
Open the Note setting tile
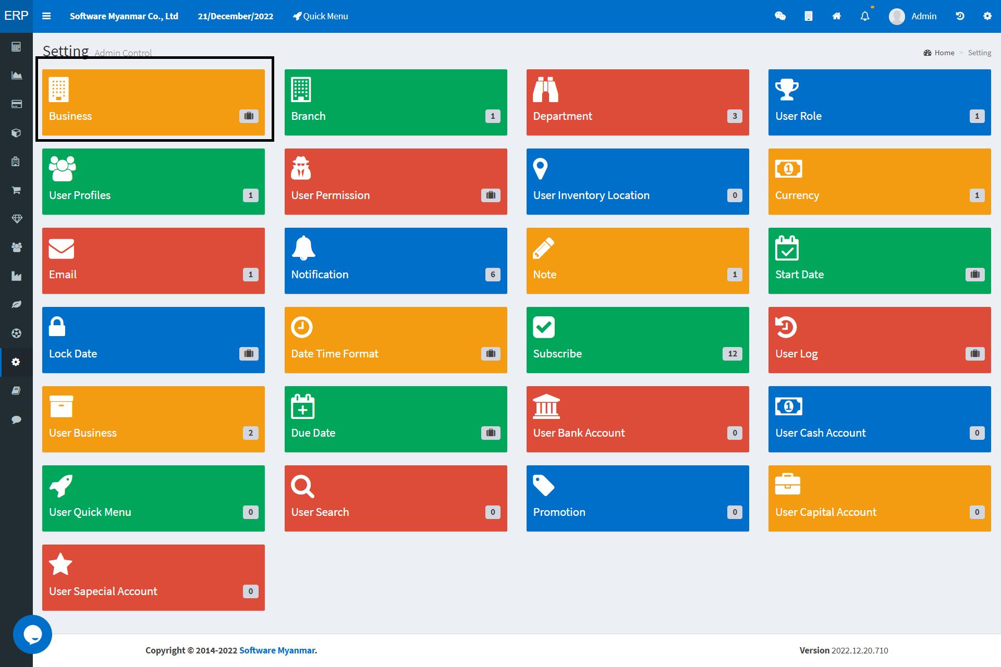(x=638, y=261)
